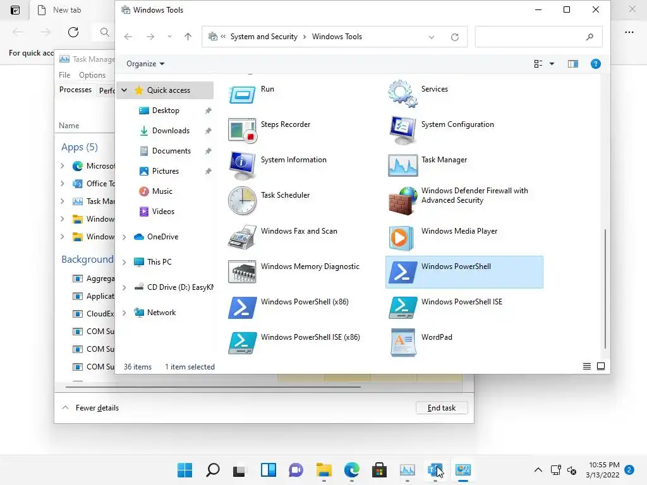Open recent locations dropdown arrow

(x=169, y=37)
